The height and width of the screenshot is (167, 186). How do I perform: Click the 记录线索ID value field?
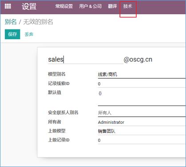pos(142,84)
